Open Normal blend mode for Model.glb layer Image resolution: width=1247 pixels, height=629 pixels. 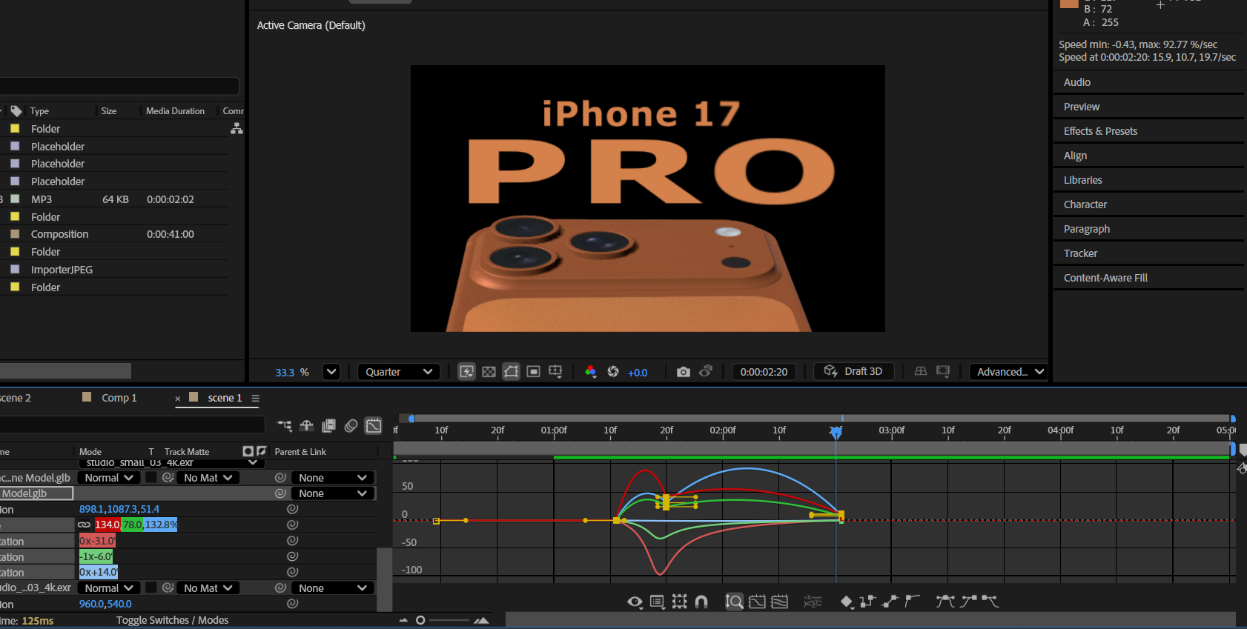point(109,478)
